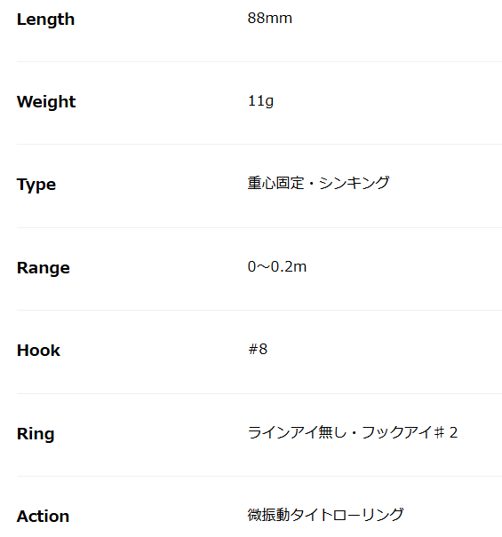Click the Ring label

(x=36, y=434)
